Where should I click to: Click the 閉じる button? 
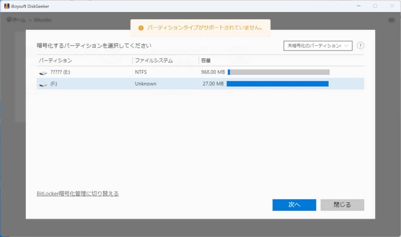[342, 205]
